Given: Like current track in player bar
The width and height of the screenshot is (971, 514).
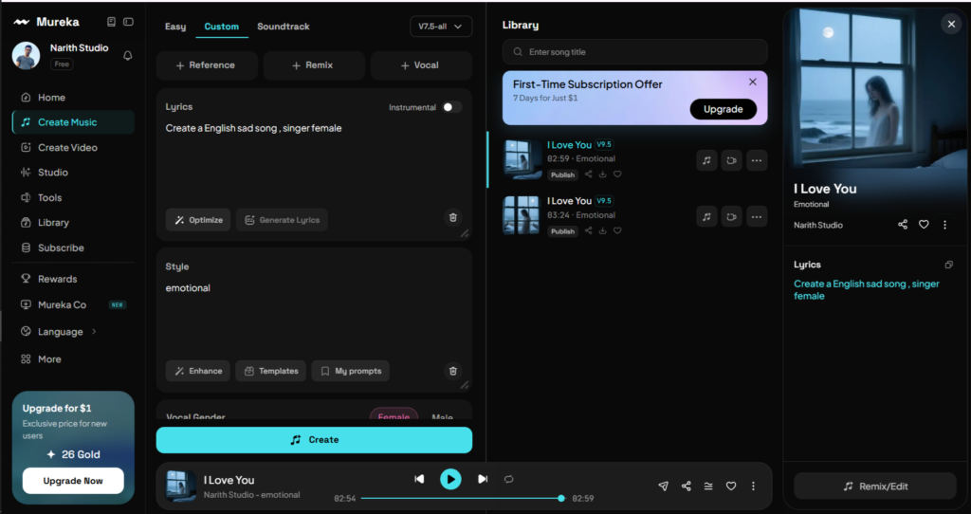Looking at the screenshot, I should click(731, 486).
